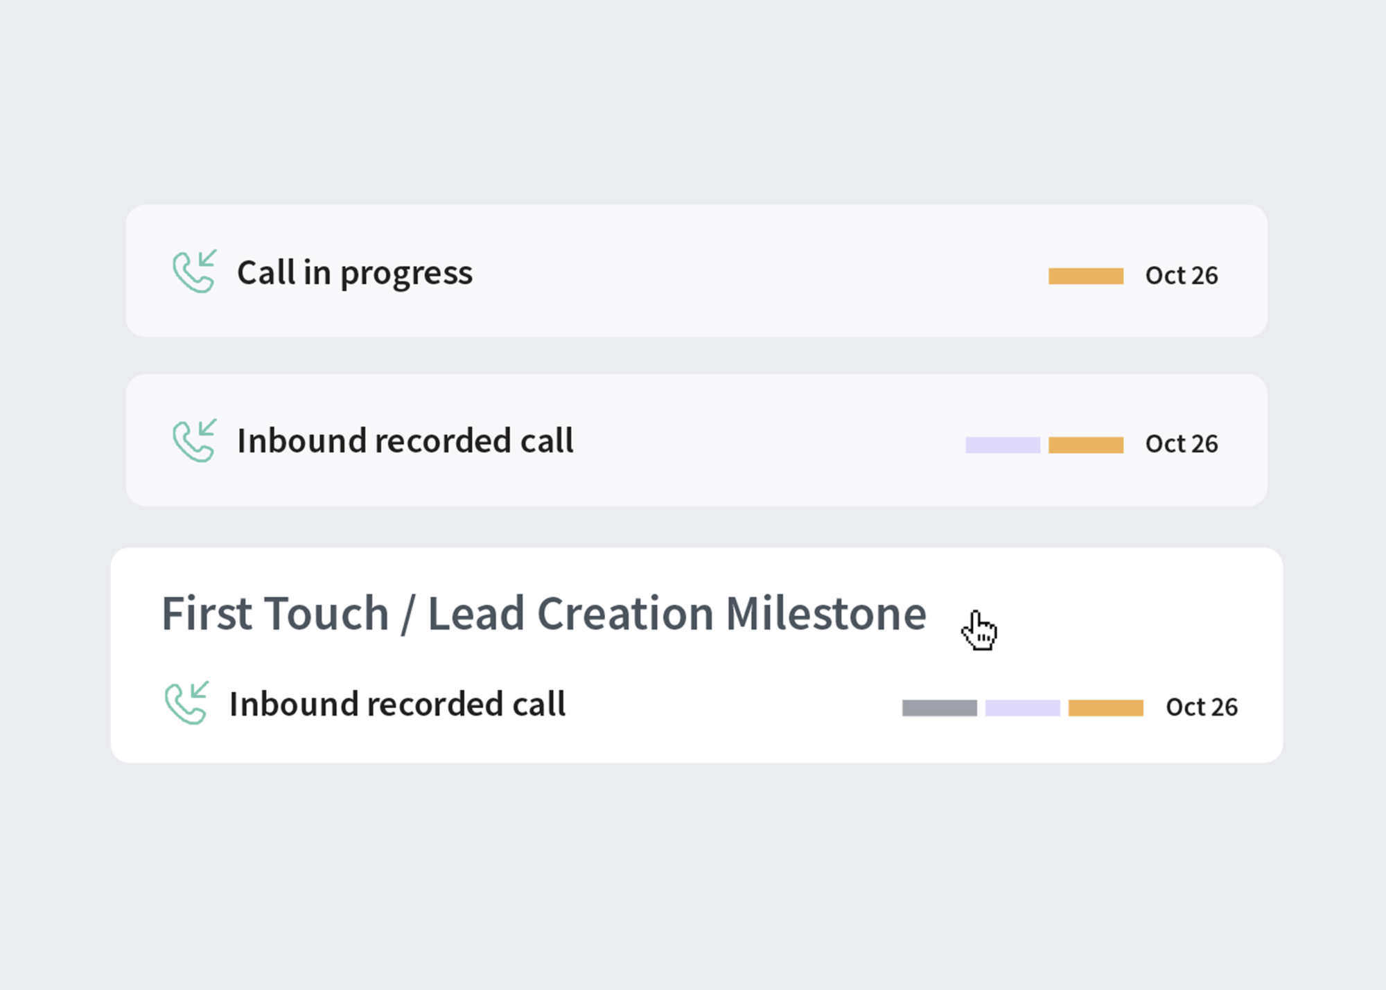Click the phone icon beside Call in progress
The height and width of the screenshot is (990, 1386).
pos(194,272)
